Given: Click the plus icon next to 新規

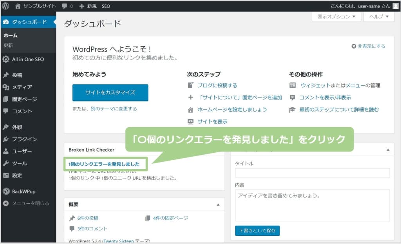Looking at the screenshot, I should pos(81,6).
